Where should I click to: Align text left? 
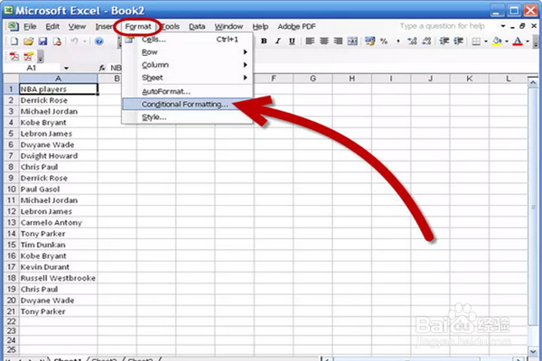tap(310, 42)
